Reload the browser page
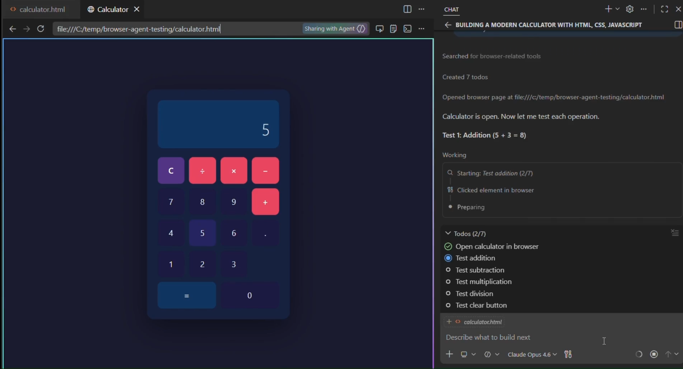 click(41, 29)
